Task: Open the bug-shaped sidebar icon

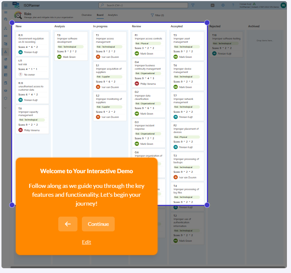Action: 6,91
